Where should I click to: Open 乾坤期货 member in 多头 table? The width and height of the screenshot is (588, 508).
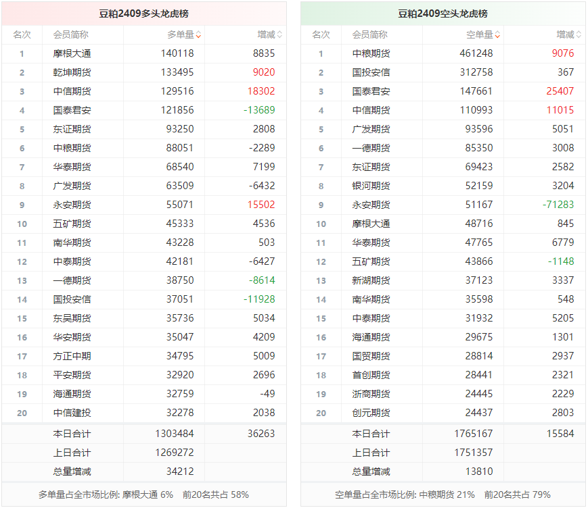point(72,72)
